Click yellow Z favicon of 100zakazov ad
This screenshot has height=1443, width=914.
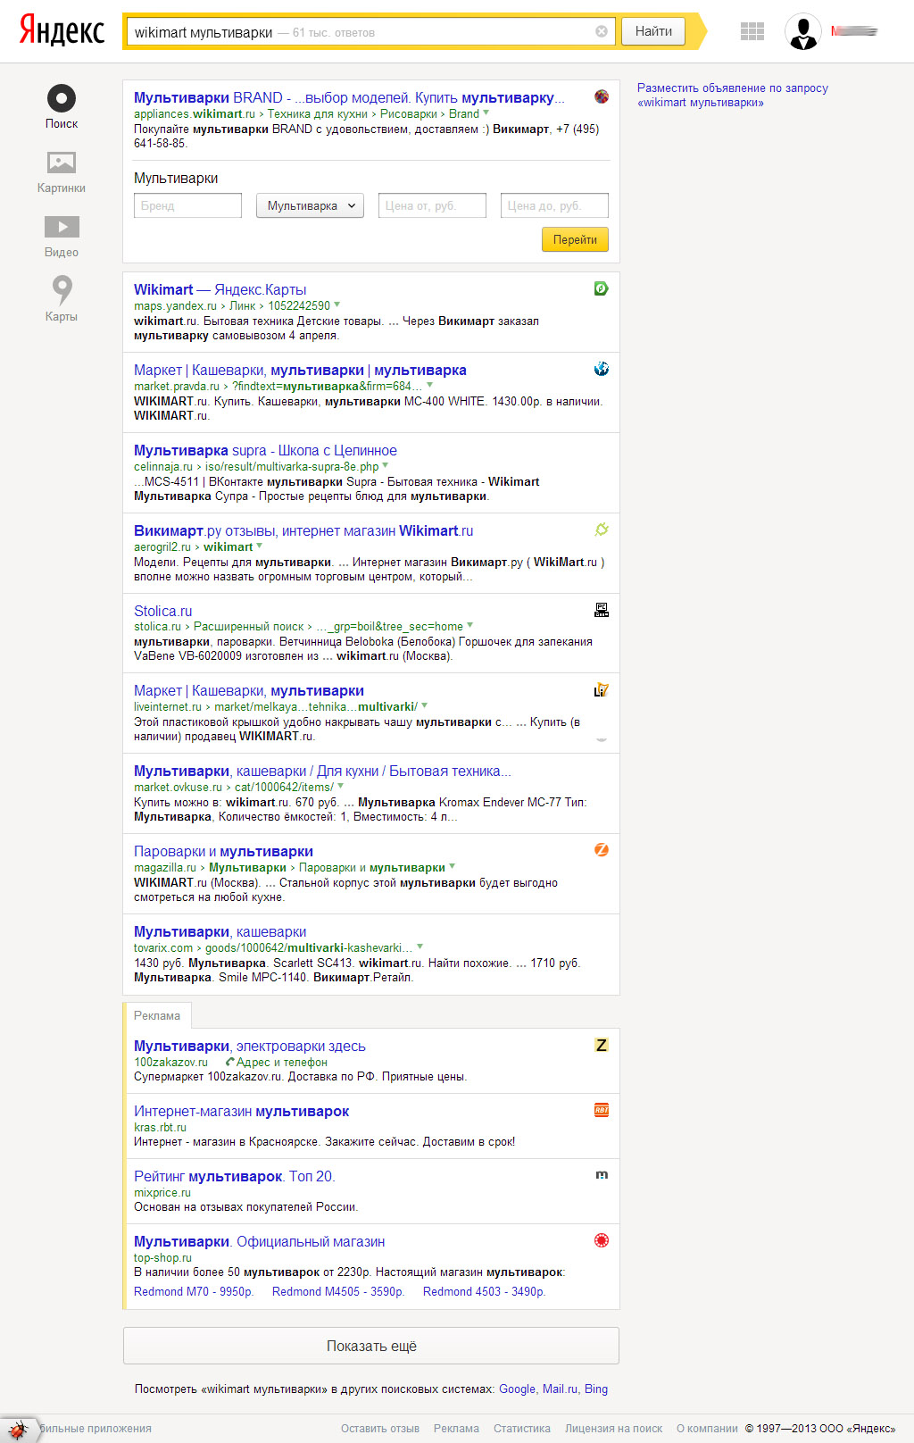click(602, 1045)
